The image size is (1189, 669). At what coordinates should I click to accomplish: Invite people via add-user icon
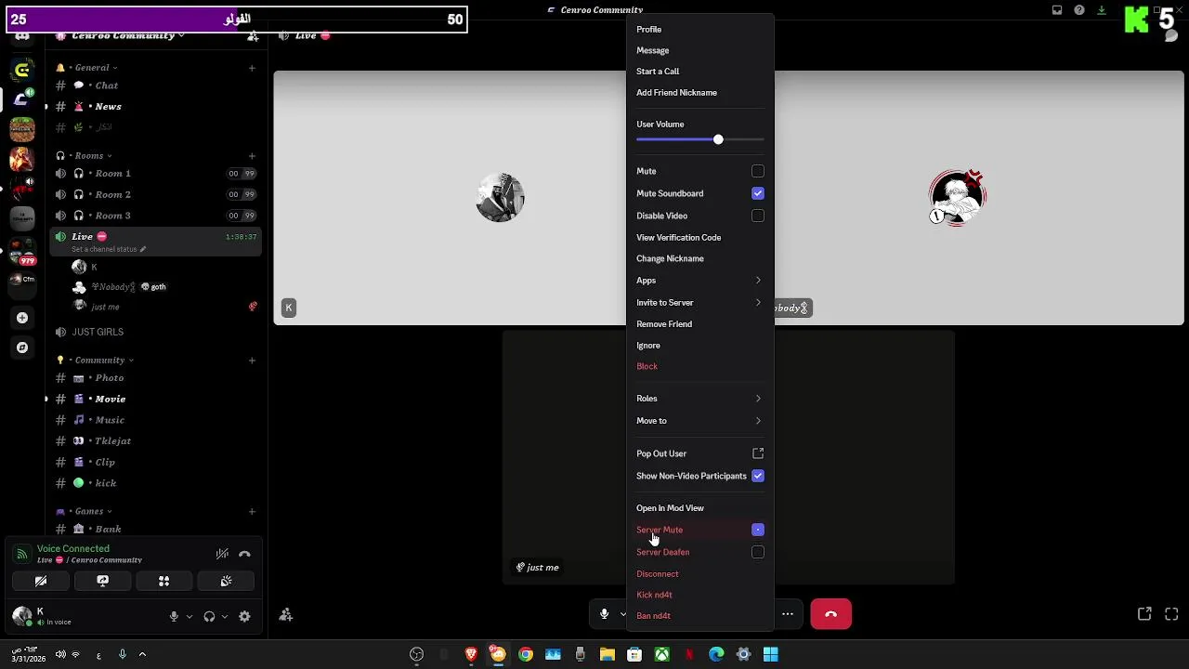click(x=286, y=614)
